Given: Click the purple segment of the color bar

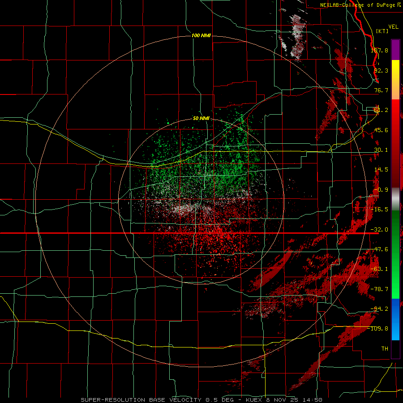Looking at the screenshot, I should point(395,50).
